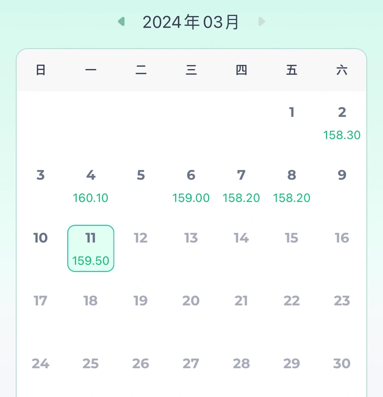Tap greyed date 27

tap(191, 363)
